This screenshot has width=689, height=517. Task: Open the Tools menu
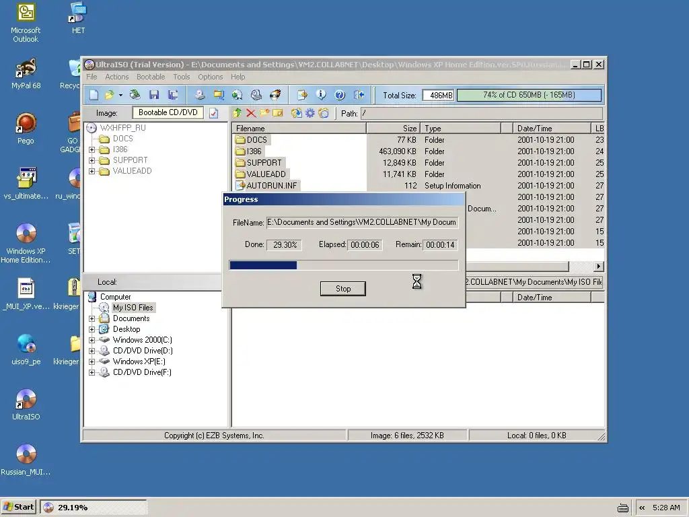click(x=182, y=77)
